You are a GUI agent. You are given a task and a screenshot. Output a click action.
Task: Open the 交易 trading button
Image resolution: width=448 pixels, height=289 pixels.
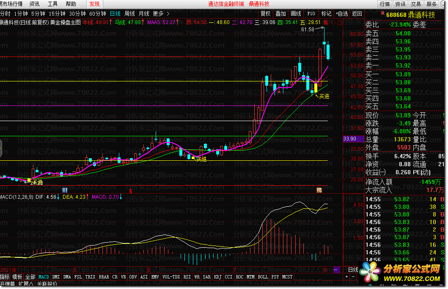(x=416, y=4)
